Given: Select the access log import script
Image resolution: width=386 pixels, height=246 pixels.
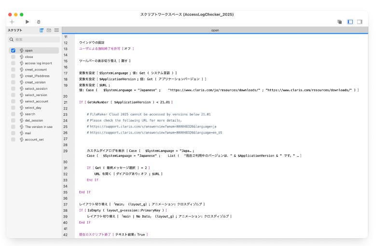Looking at the screenshot, I should [38, 63].
